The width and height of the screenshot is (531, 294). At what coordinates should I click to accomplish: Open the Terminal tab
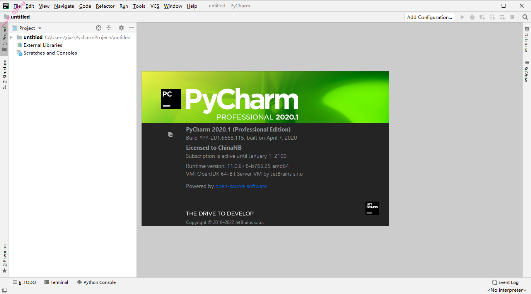(56, 282)
